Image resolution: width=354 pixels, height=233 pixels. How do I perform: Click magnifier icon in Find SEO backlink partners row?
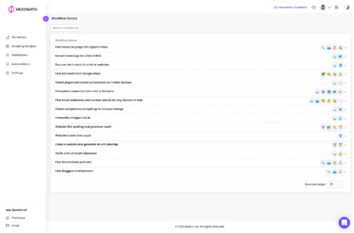pos(323,163)
